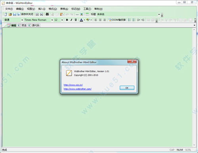Viewport: 198px width, 153px height.
Task: Toggle underline formatting
Action: 76,20
